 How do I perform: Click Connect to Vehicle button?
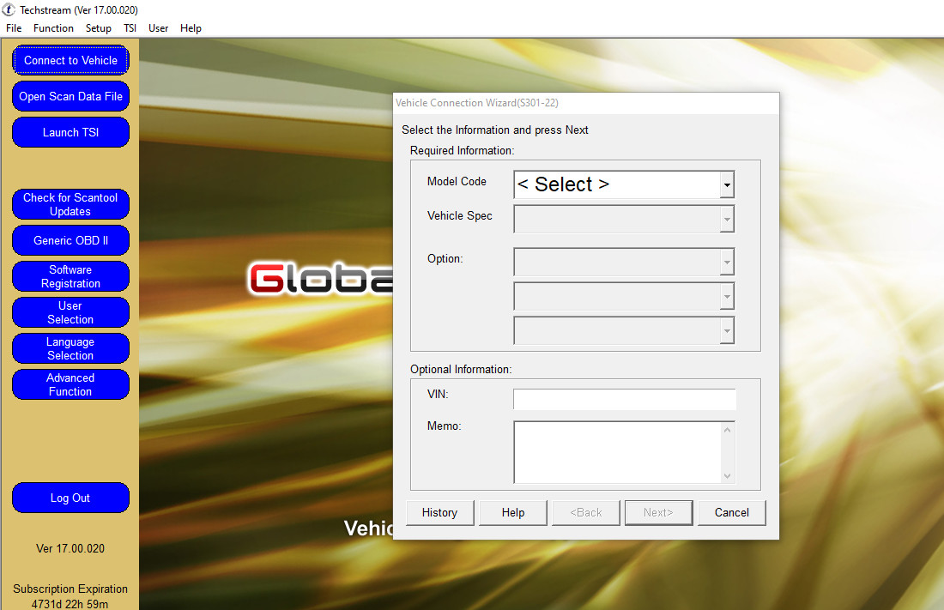70,60
